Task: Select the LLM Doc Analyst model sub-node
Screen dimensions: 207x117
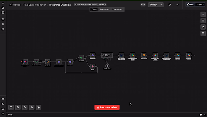Action: point(107,66)
